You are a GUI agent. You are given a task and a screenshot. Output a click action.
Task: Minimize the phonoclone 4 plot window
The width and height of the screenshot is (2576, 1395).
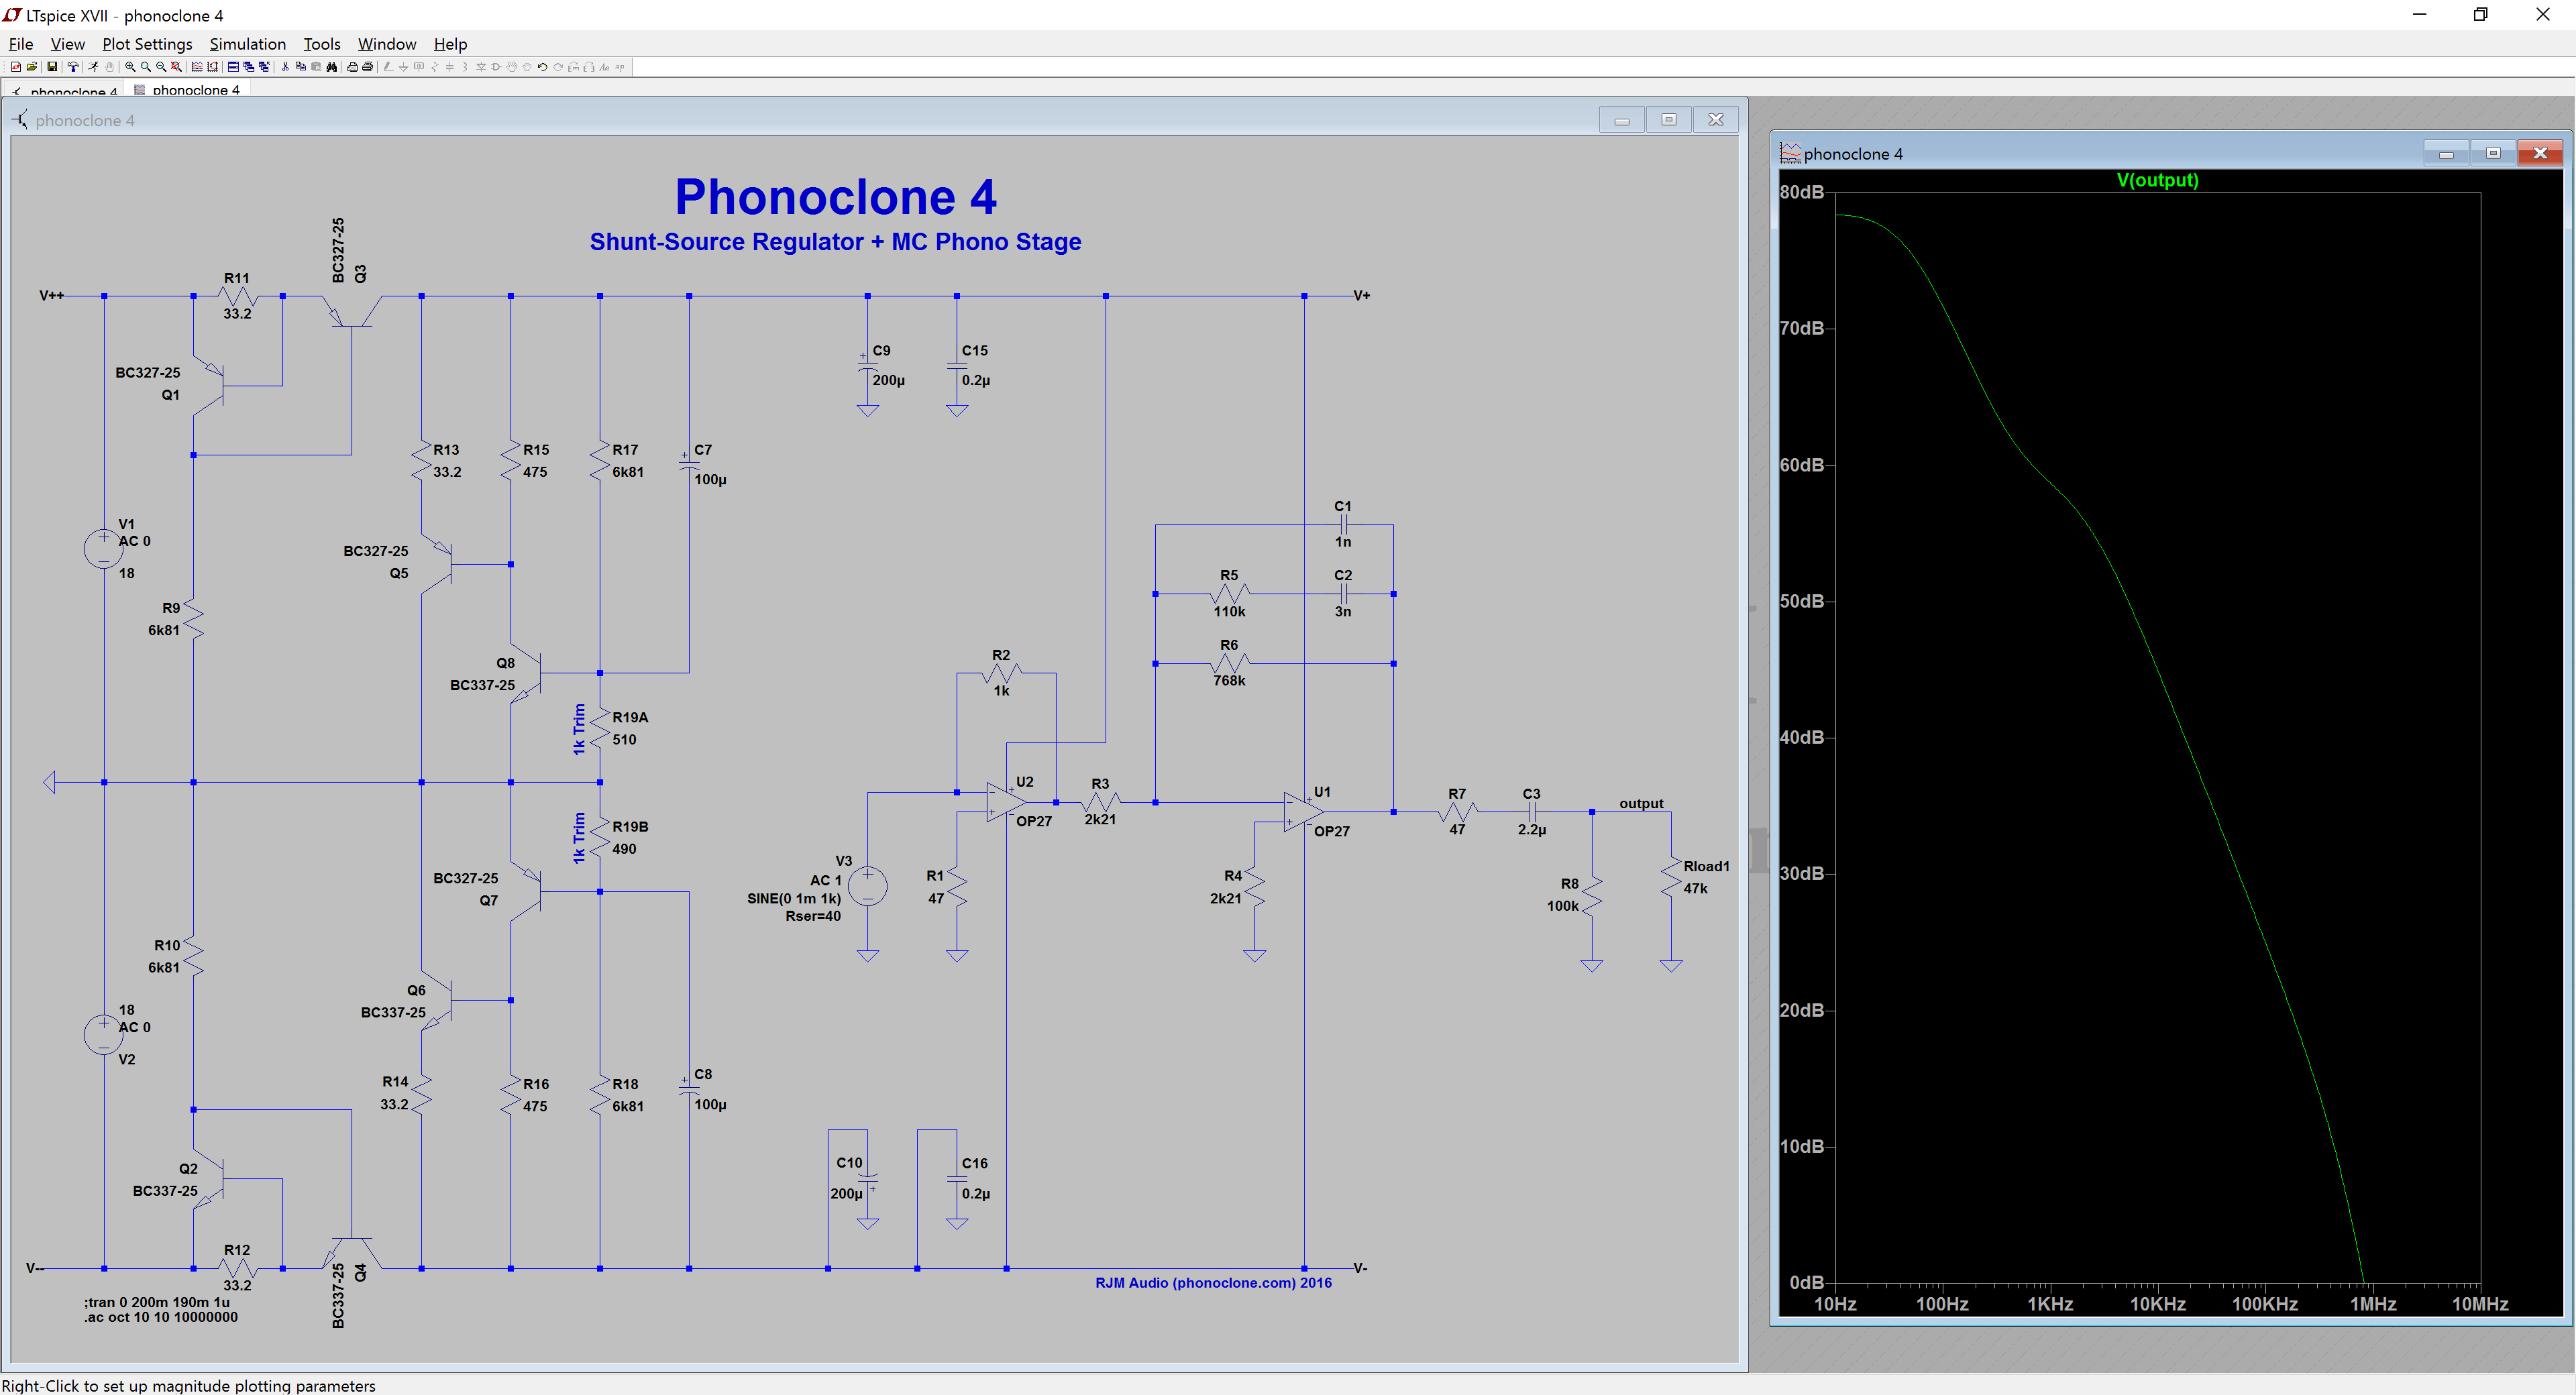click(2446, 153)
